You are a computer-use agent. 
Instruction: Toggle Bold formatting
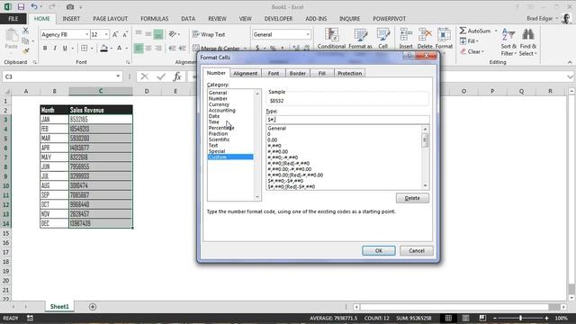tap(45, 48)
